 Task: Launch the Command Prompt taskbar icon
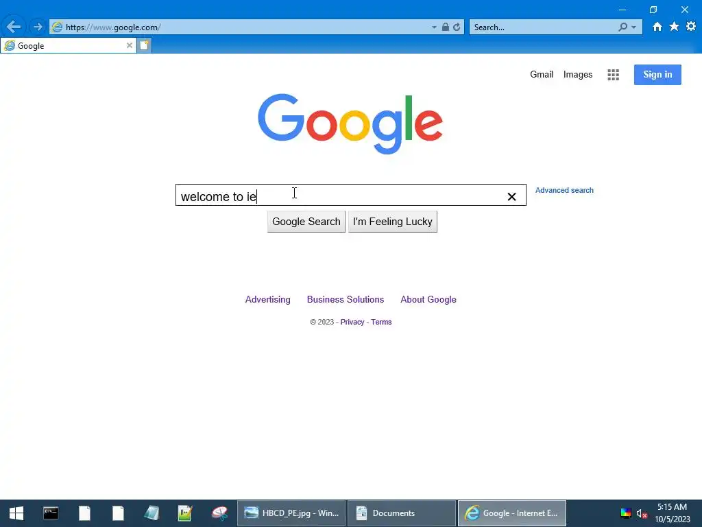click(51, 513)
